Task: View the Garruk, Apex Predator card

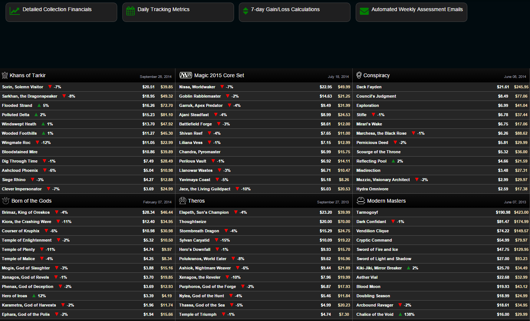Action: point(201,105)
